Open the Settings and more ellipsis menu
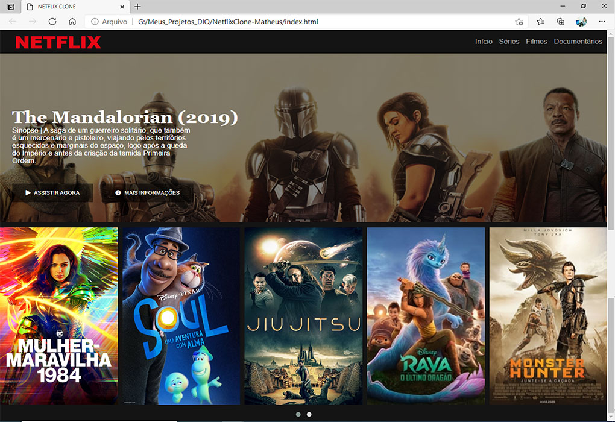The height and width of the screenshot is (422, 615). (x=602, y=21)
